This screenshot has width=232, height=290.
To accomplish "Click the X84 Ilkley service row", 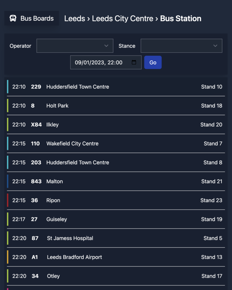I will [x=116, y=125].
